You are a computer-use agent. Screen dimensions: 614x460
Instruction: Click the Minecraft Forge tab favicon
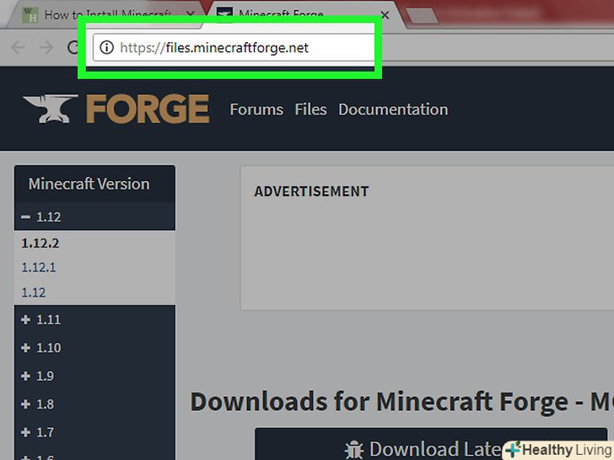click(224, 15)
